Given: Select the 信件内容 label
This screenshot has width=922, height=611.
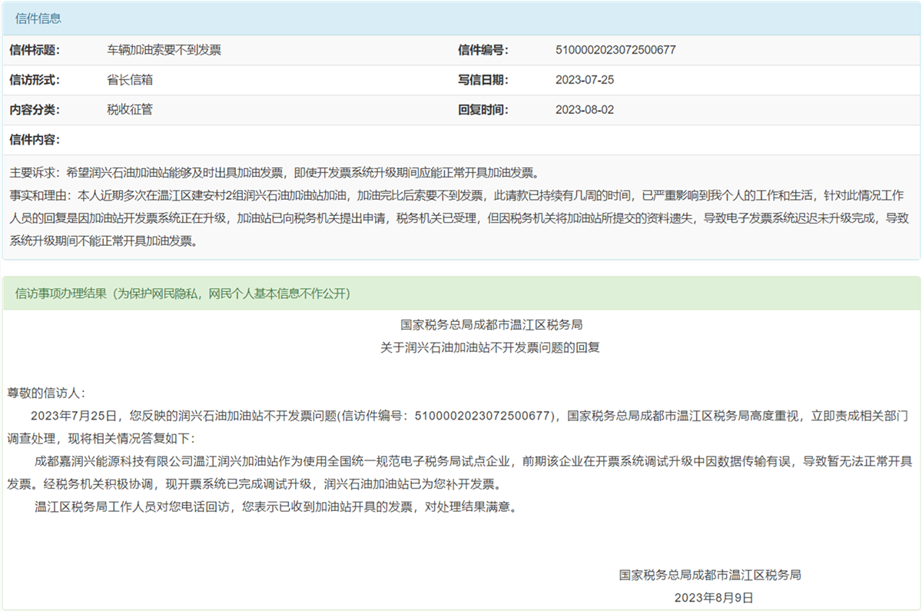Looking at the screenshot, I should pos(35,140).
